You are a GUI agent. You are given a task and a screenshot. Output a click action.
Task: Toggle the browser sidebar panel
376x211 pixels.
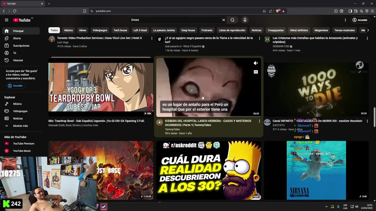coord(350,11)
